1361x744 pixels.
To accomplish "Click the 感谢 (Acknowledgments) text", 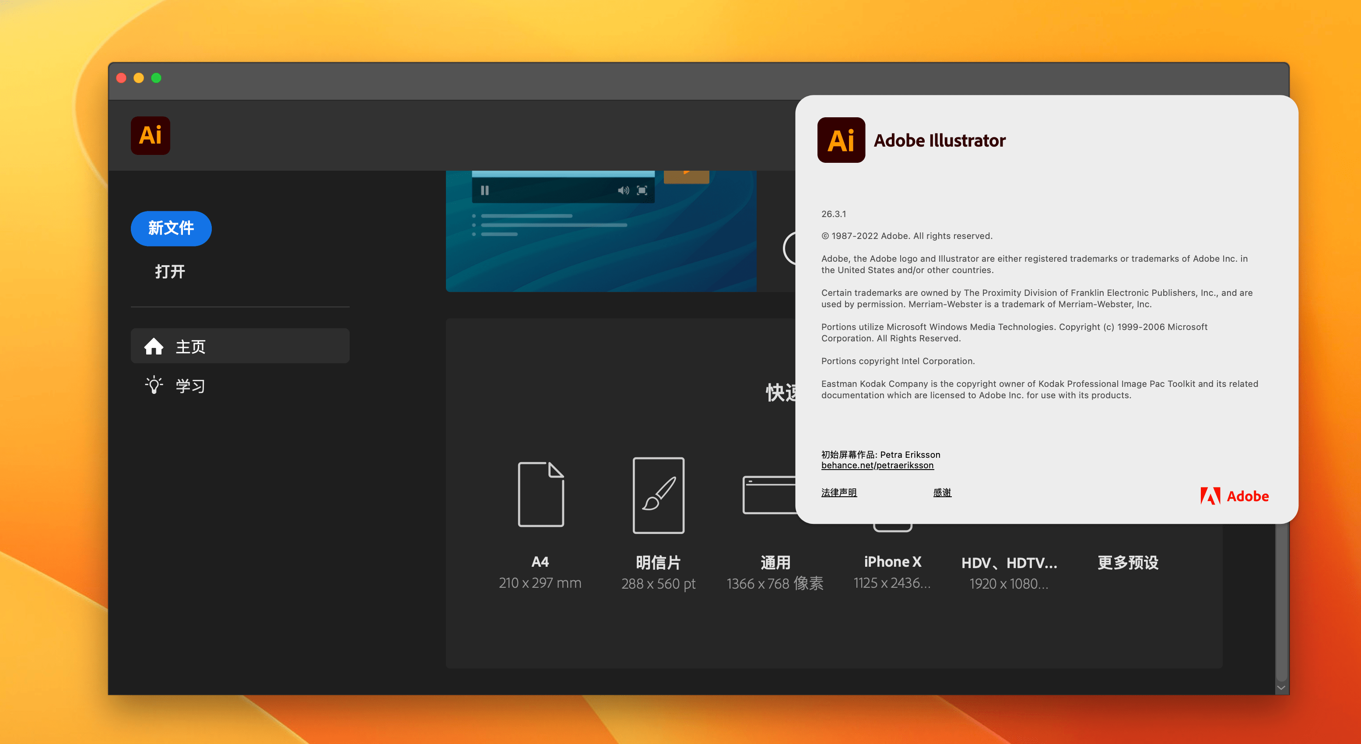I will click(943, 493).
